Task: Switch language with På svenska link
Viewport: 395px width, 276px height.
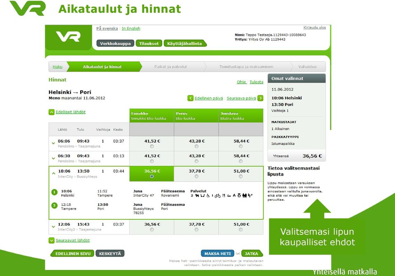Action: 107,28
